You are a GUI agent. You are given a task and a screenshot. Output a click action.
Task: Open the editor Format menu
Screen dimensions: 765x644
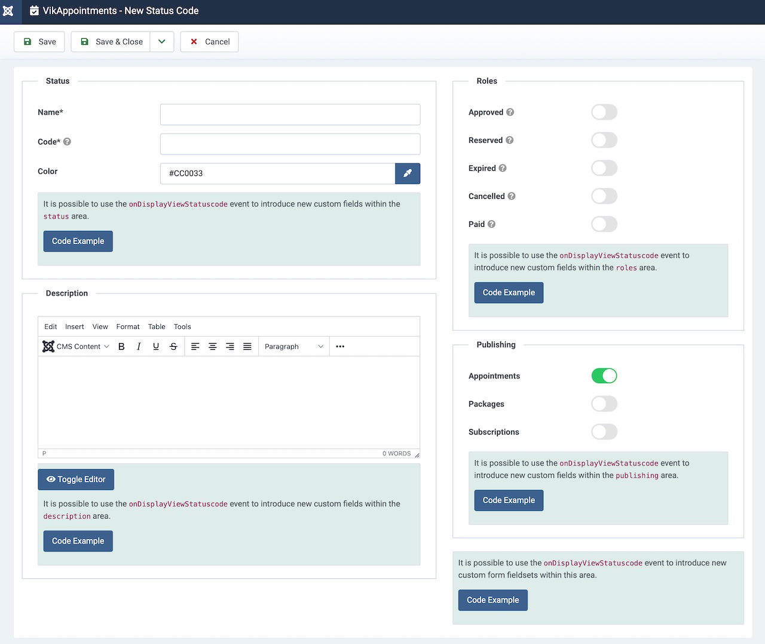point(128,326)
